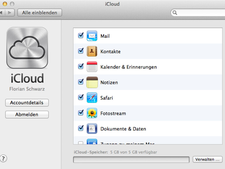
Task: Click the Kalender & Erinnerungen calendar icon
Action: click(92, 67)
